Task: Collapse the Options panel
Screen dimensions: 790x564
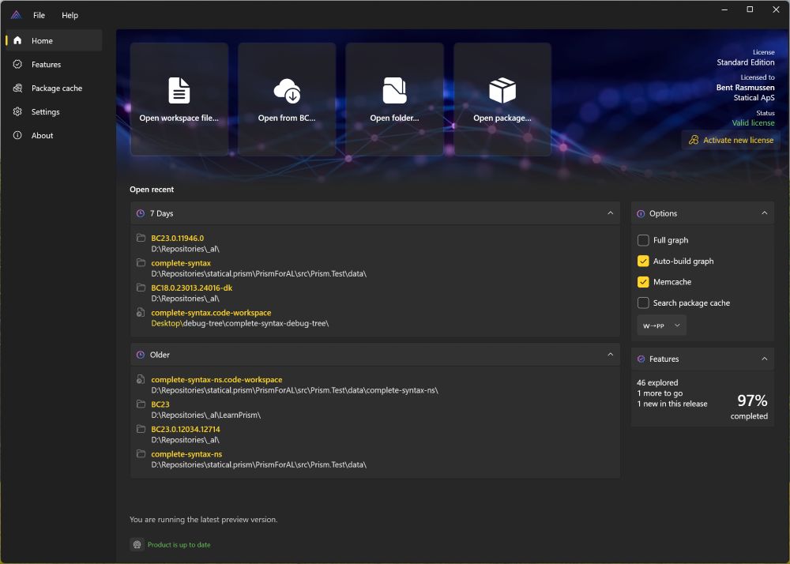Action: (x=765, y=213)
